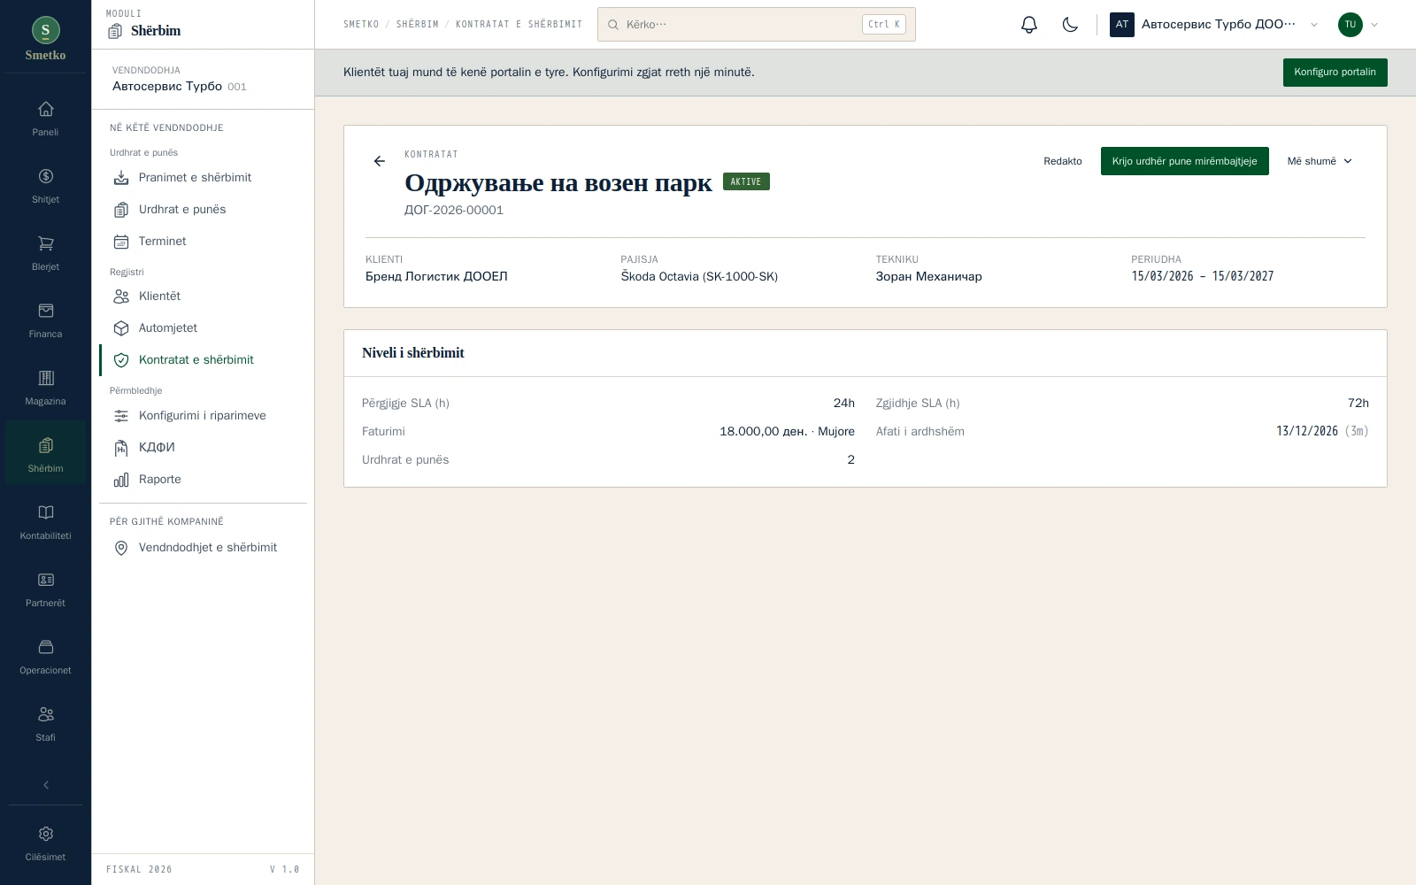
Task: Click the SMETKO breadcrumb link
Action: [361, 25]
